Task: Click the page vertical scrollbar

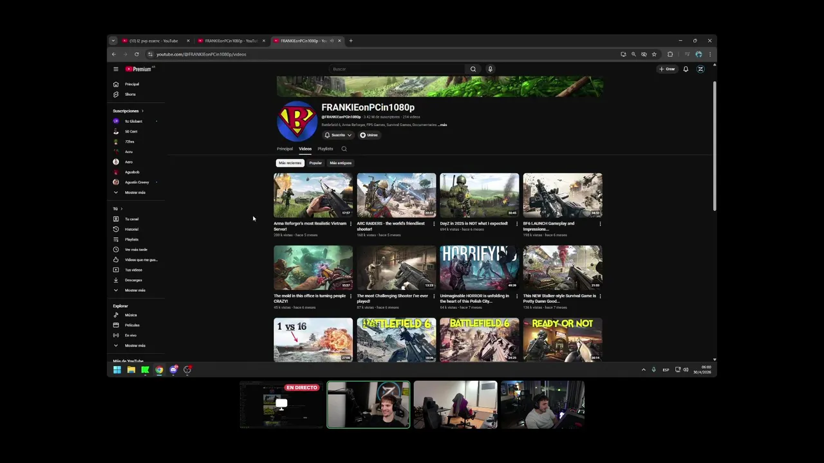Action: [x=714, y=145]
